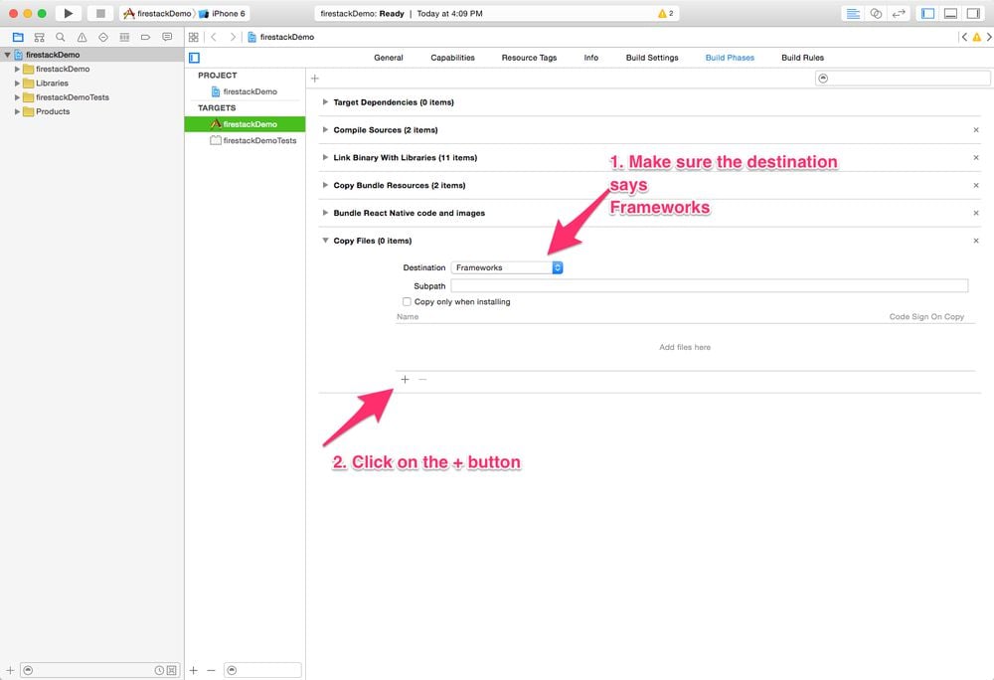Open the Report navigator speech-bubble icon

pyautogui.click(x=167, y=38)
